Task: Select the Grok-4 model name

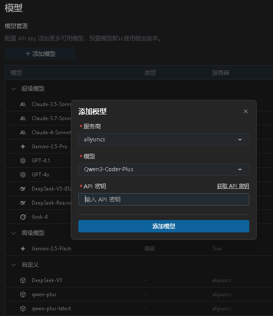Action: tap(40, 217)
